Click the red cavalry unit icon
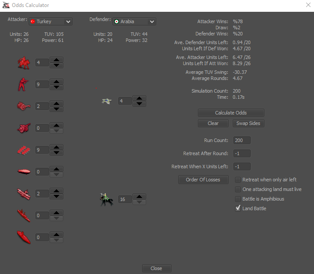 23,63
